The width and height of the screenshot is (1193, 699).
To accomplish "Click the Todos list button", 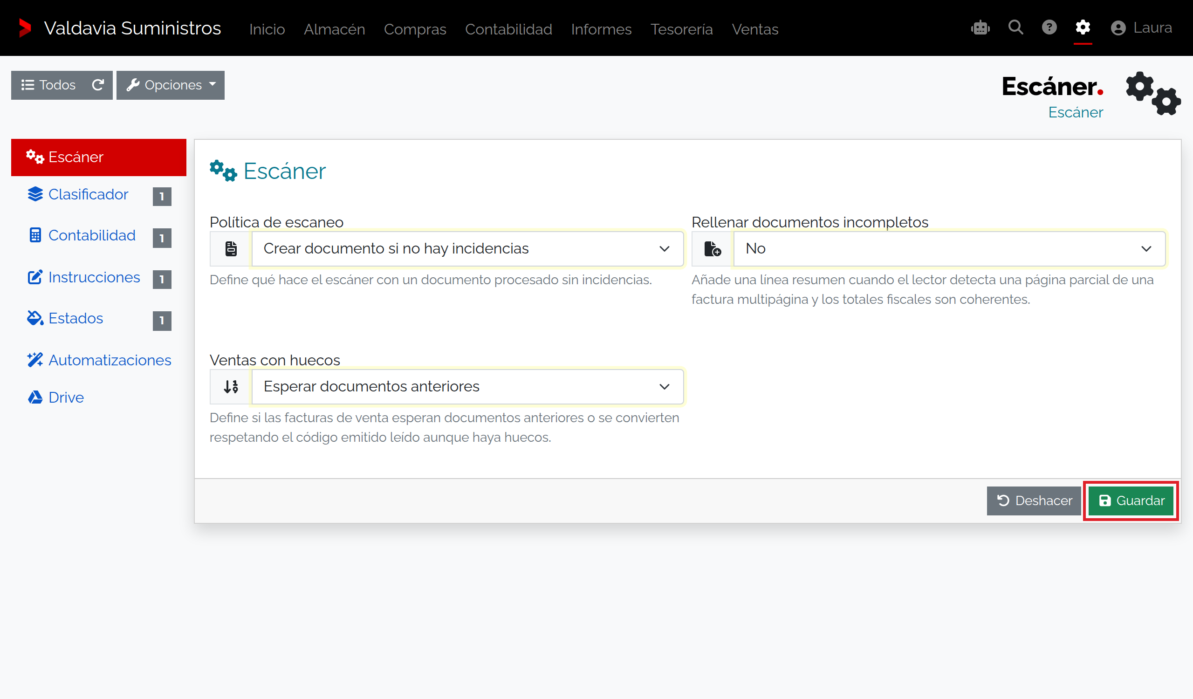I will (x=48, y=85).
